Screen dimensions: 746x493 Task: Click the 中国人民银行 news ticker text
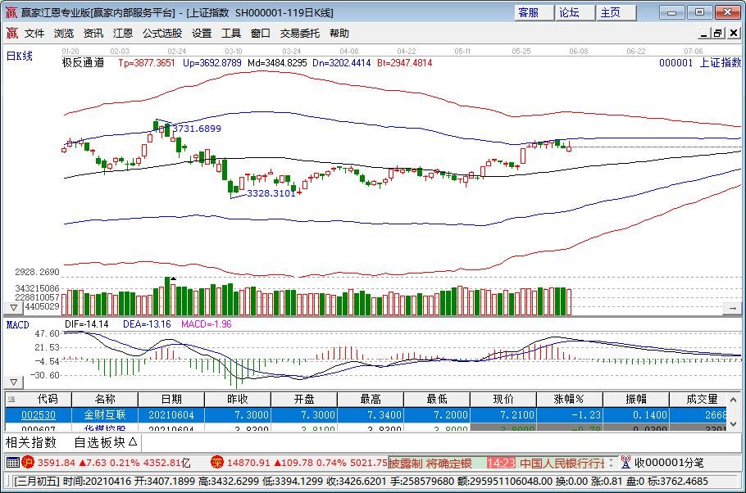click(562, 463)
